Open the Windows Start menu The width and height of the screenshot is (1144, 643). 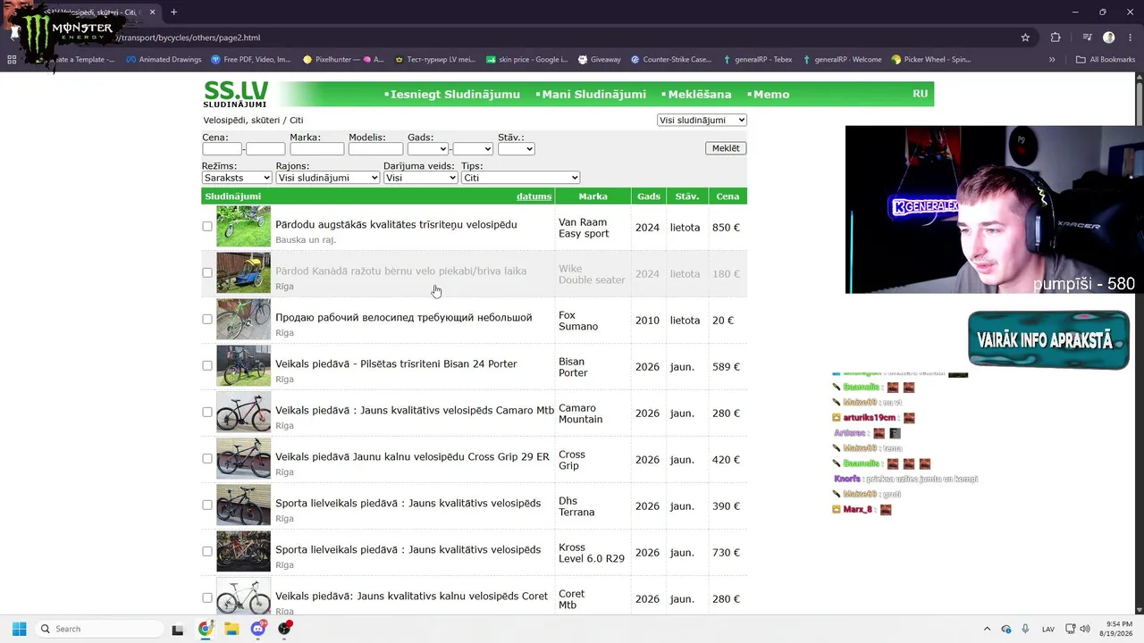[19, 629]
